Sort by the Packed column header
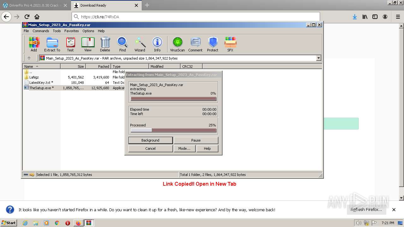The image size is (404, 227). click(x=98, y=66)
